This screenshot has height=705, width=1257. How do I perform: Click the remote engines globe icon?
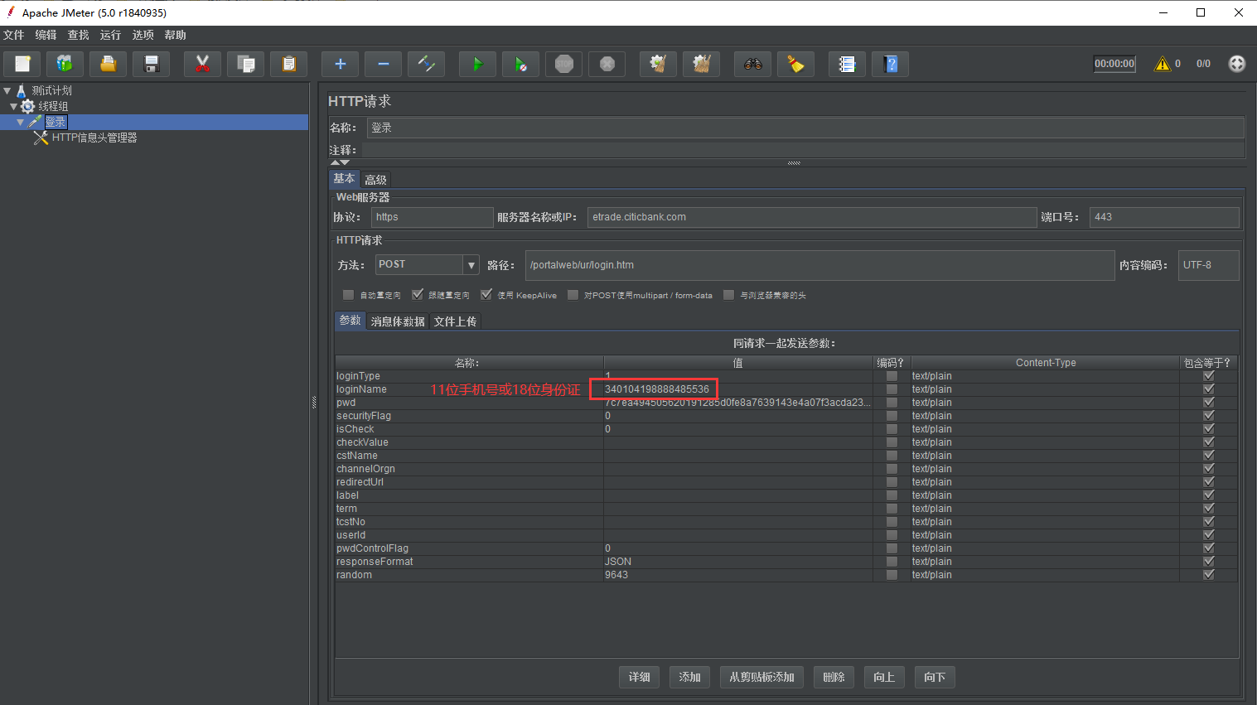coord(1236,64)
